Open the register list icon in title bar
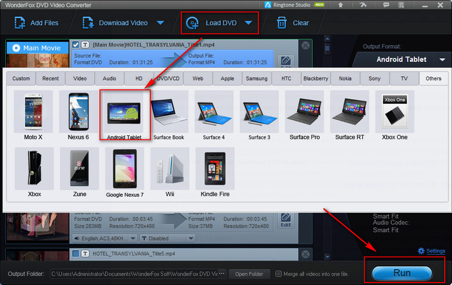 click(x=401, y=5)
